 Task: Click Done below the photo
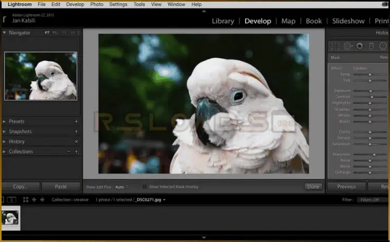click(313, 187)
